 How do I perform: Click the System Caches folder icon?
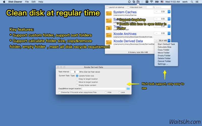pyautogui.click(x=109, y=13)
